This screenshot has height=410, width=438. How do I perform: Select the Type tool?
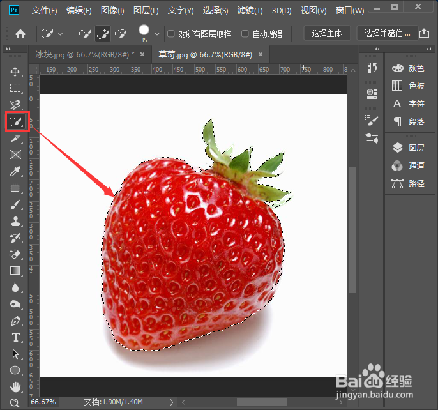click(15, 337)
